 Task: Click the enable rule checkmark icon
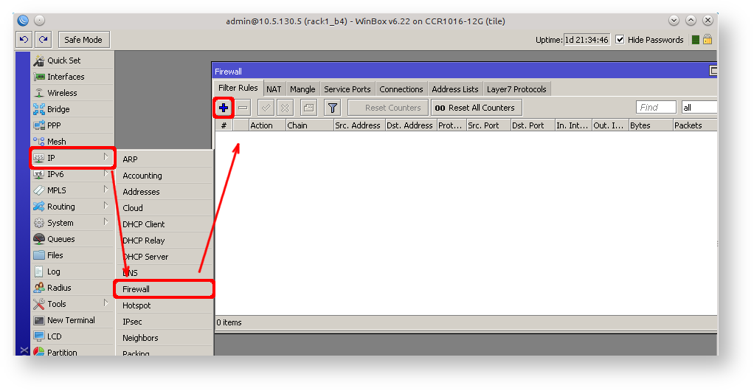pyautogui.click(x=266, y=108)
